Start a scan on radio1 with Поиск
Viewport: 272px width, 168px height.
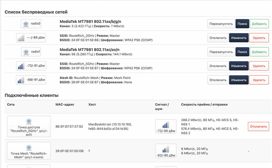click(242, 52)
